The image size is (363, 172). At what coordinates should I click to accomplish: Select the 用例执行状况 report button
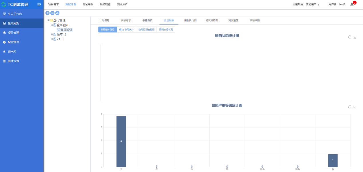pos(166,29)
